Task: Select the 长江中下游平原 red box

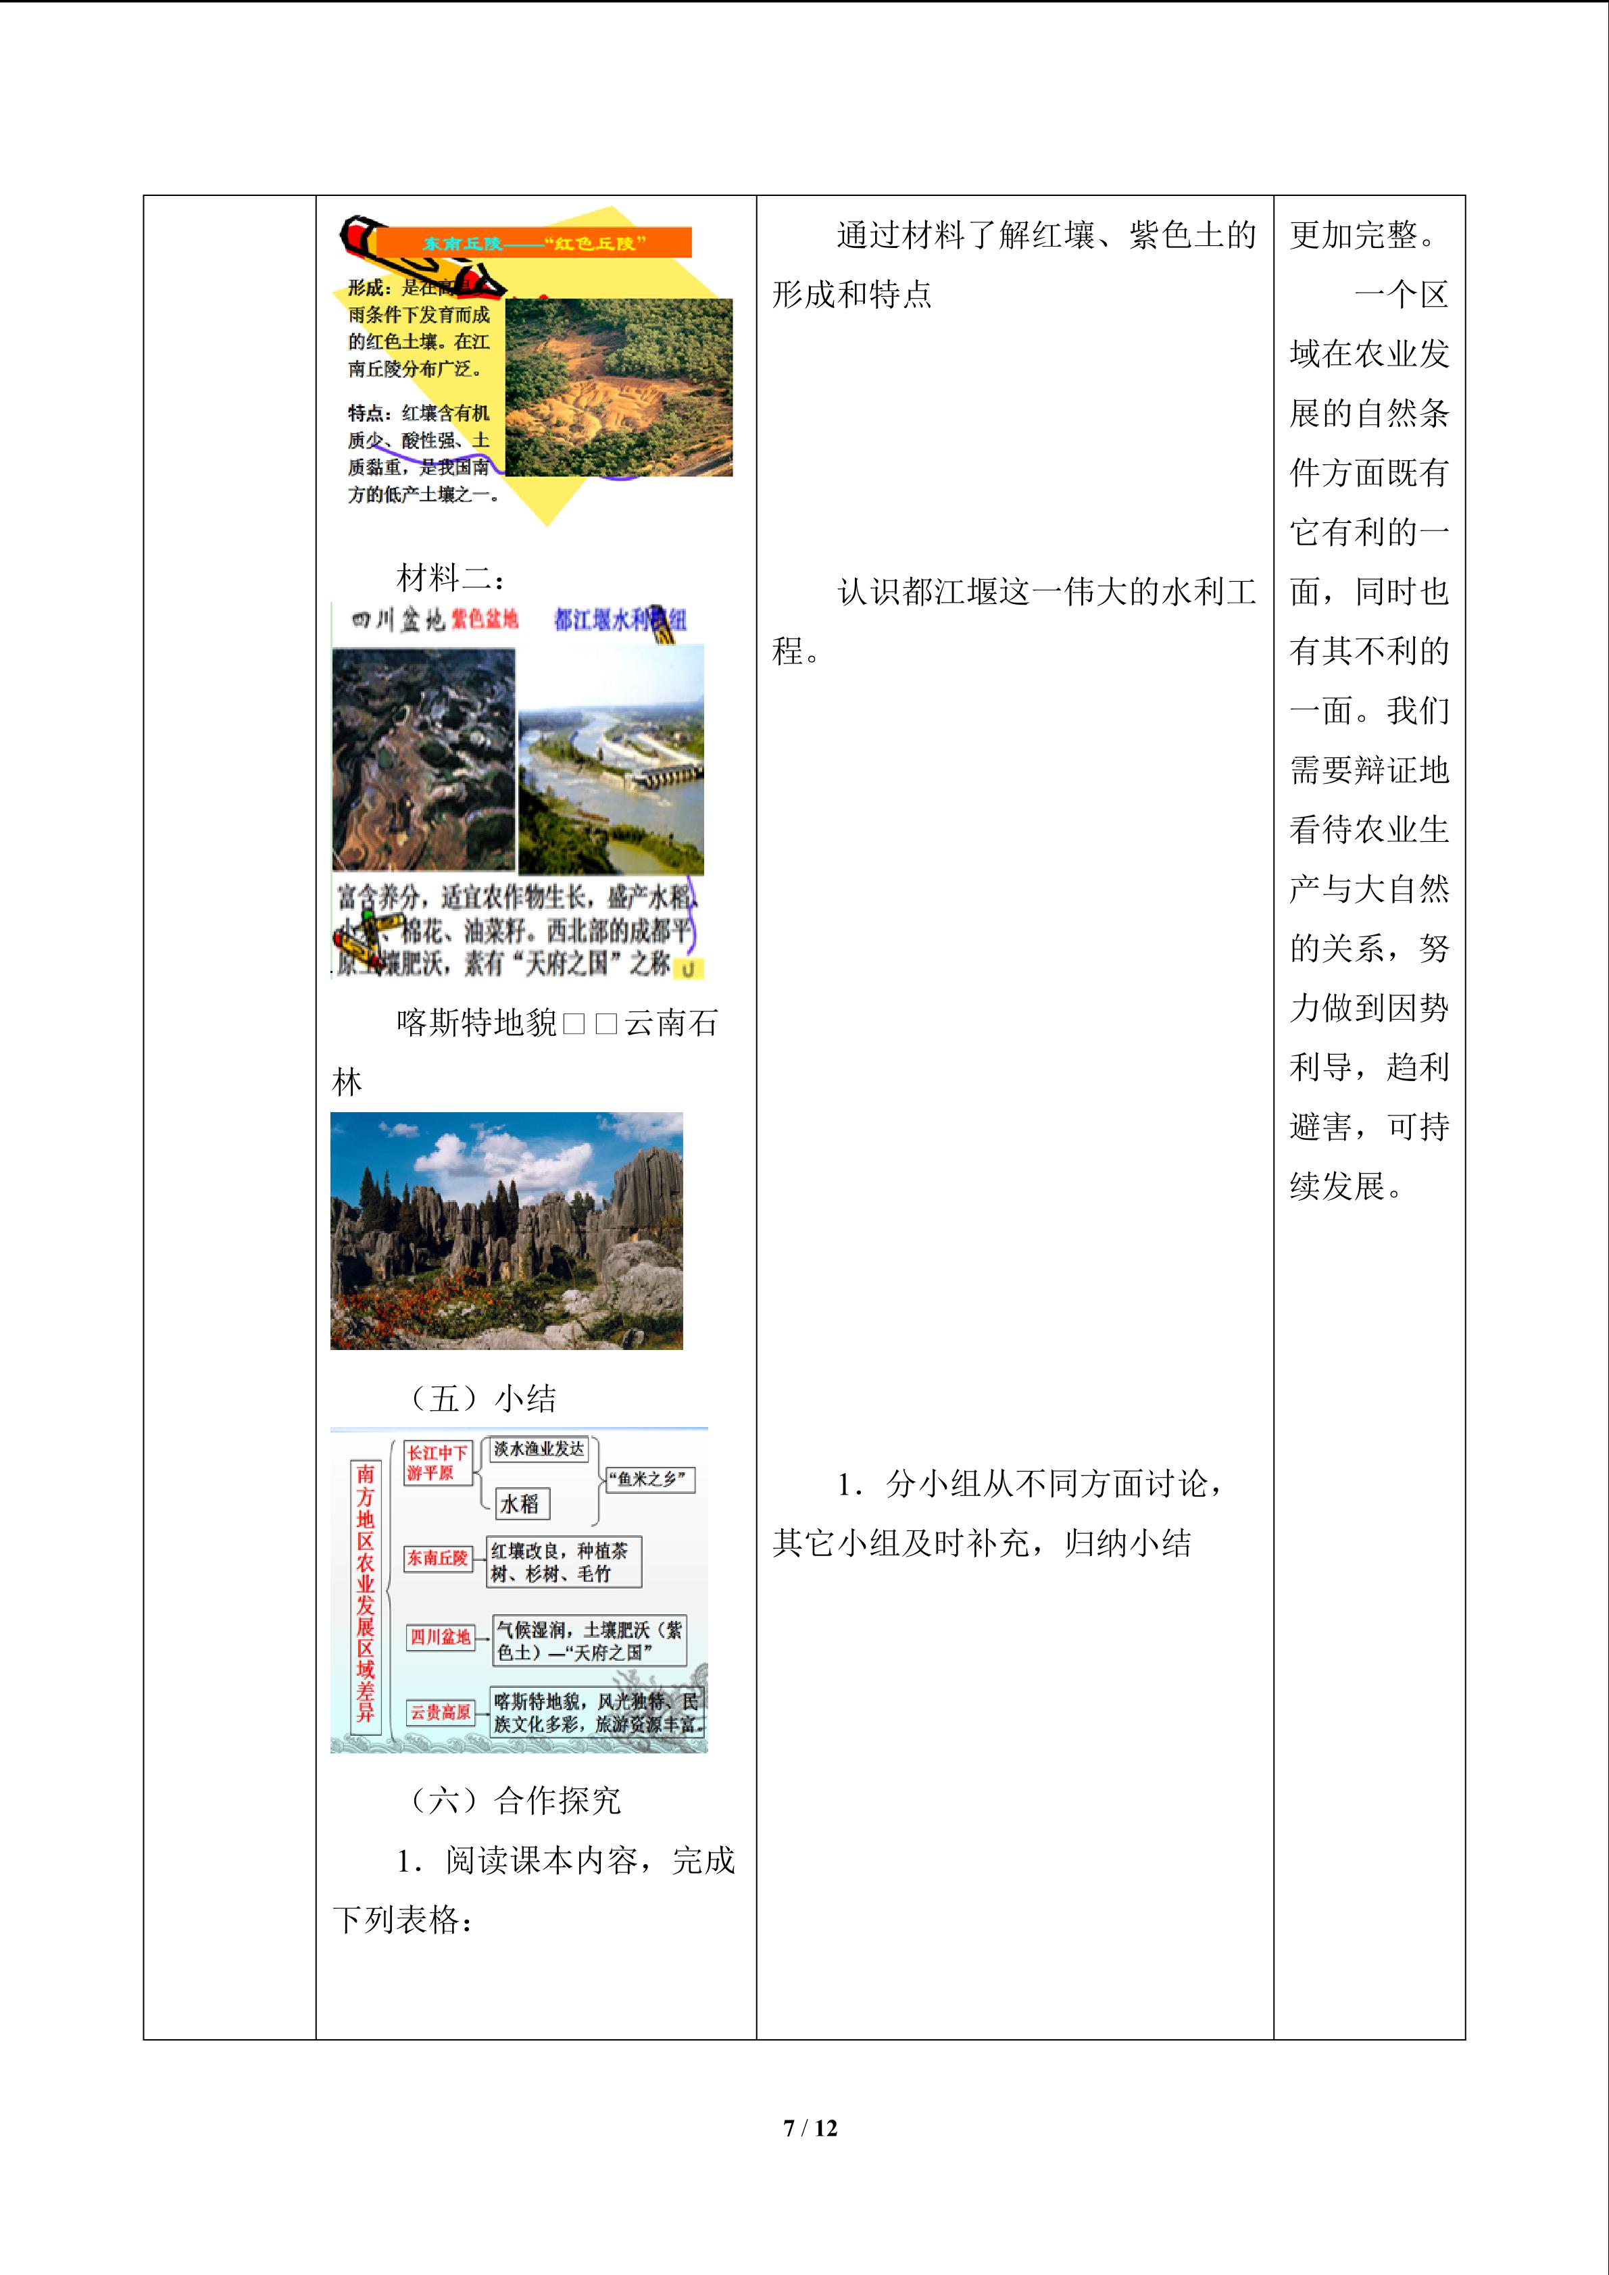Action: tap(437, 1462)
